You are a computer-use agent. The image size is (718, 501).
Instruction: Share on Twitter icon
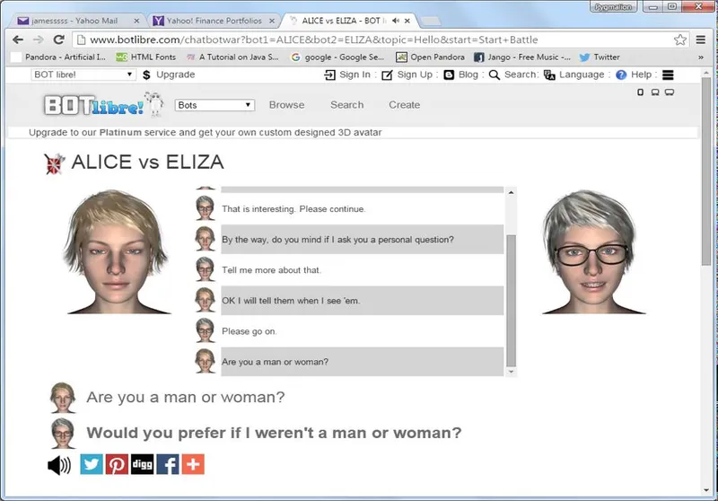click(92, 464)
